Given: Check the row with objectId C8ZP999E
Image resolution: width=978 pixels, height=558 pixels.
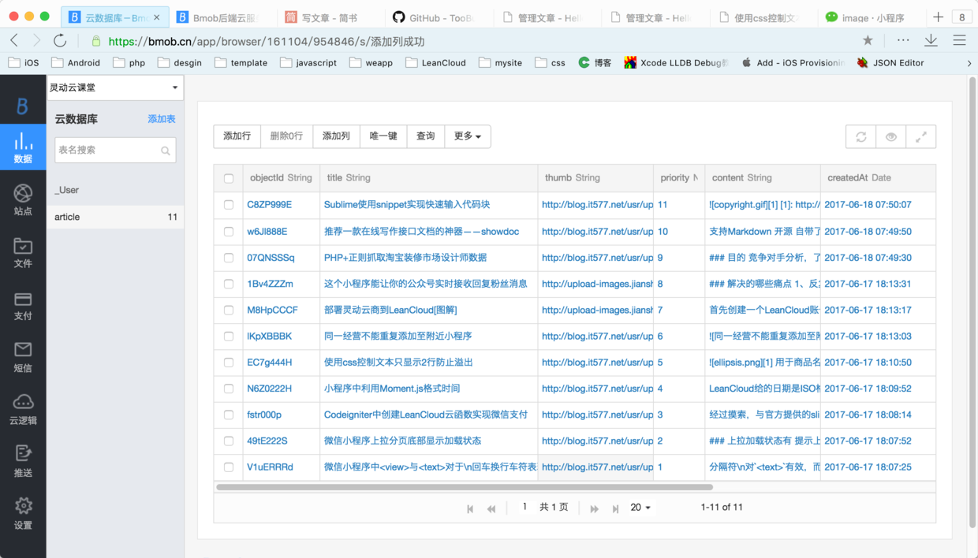Looking at the screenshot, I should 229,205.
